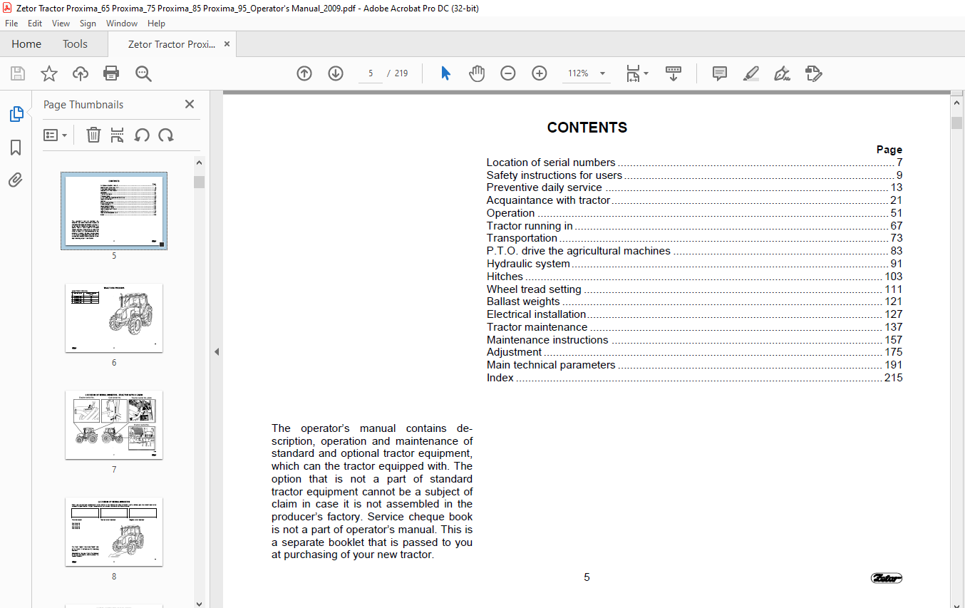
Task: Open the Find text magnifier
Action: click(143, 73)
